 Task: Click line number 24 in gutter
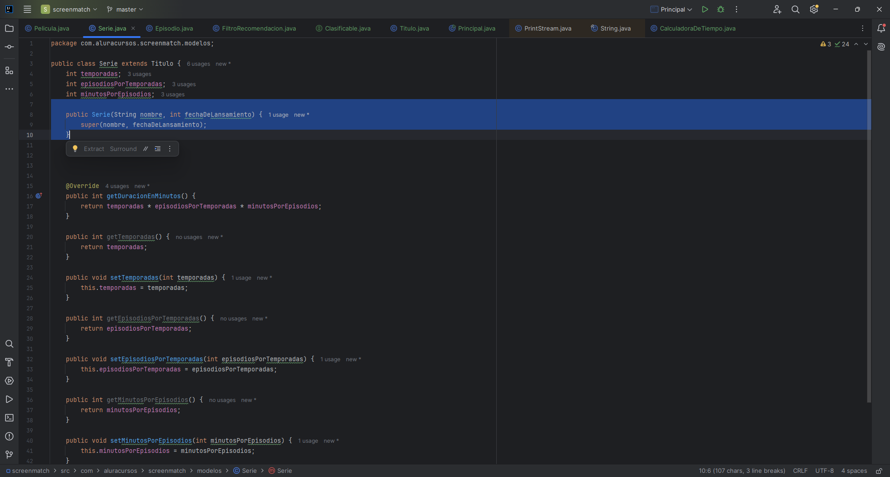[30, 278]
